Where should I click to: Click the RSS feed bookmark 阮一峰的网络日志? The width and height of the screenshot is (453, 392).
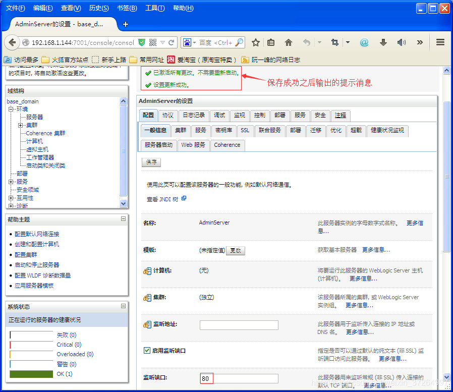(271, 60)
